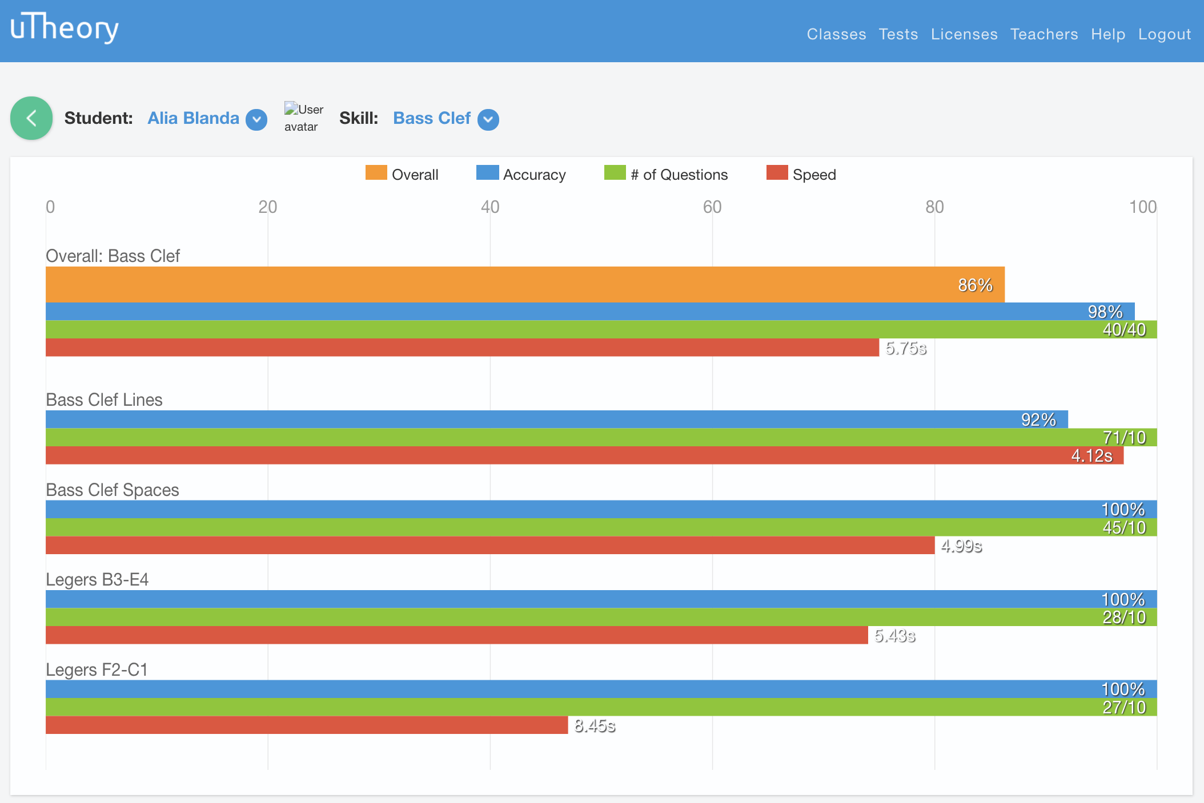The height and width of the screenshot is (803, 1204).
Task: Select the Alia Blanda student name
Action: pyautogui.click(x=193, y=118)
